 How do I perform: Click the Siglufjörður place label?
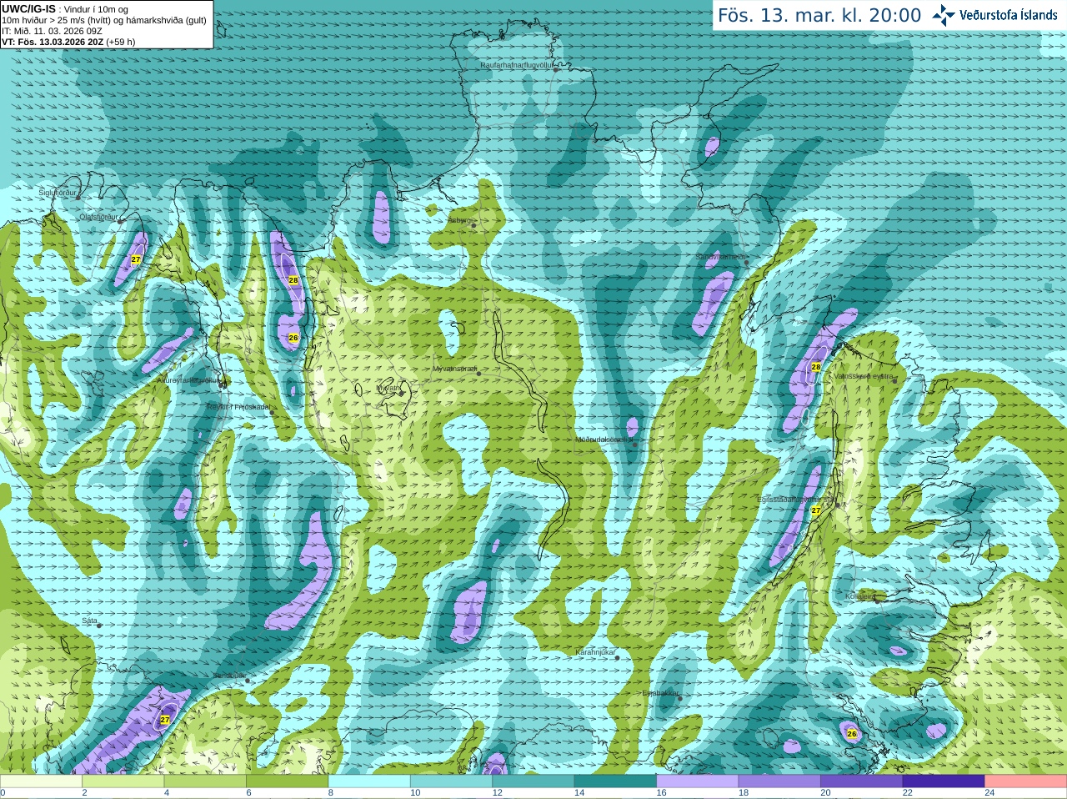(58, 193)
